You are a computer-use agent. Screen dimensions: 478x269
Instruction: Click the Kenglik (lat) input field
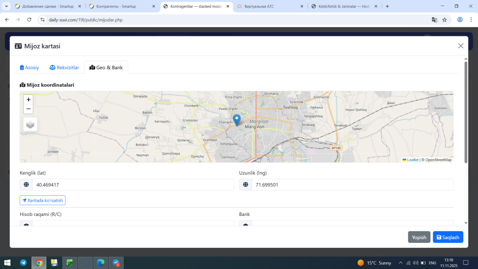[133, 185]
